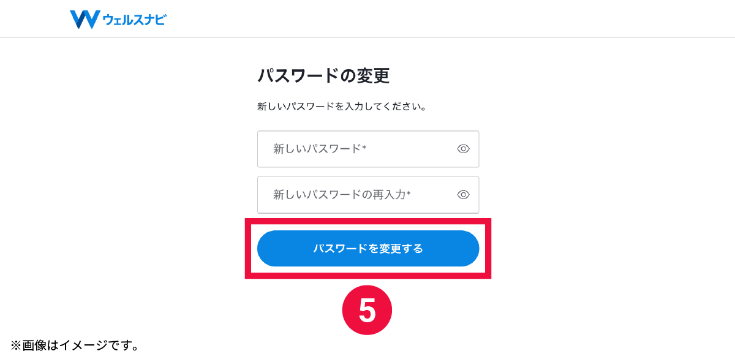Select the red circled number 5 badge
This screenshot has height=359, width=735.
[x=367, y=311]
